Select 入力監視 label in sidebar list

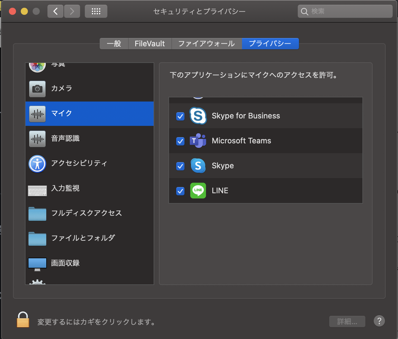(x=65, y=188)
